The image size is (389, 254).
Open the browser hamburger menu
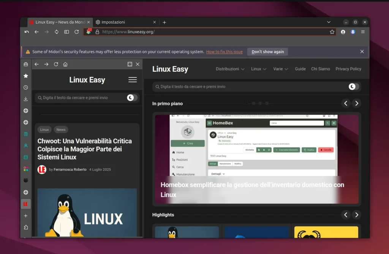click(362, 32)
